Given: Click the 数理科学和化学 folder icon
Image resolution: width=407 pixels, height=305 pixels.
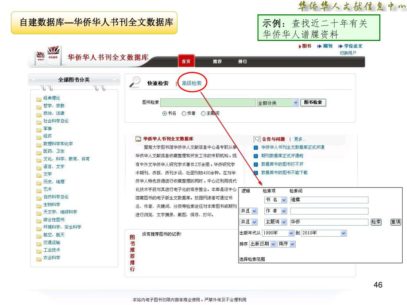Looking at the screenshot, I should [39, 145].
